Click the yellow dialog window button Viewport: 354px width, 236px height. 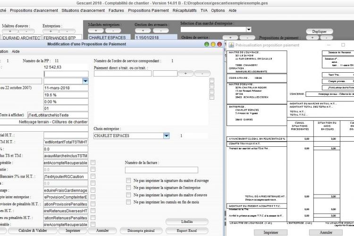tap(213, 44)
